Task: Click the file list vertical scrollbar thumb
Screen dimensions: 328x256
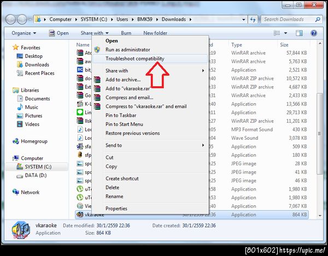Action: pyautogui.click(x=319, y=134)
